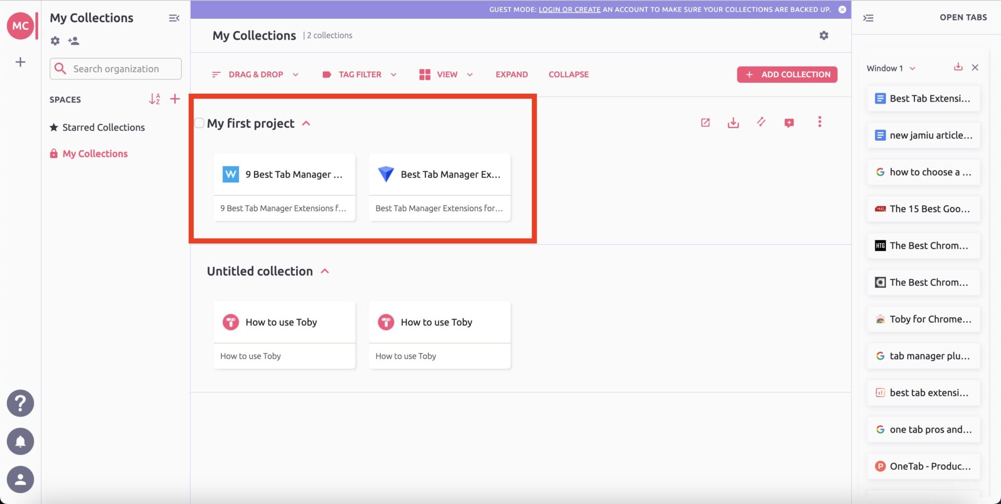Add a note to My first project

tap(789, 122)
